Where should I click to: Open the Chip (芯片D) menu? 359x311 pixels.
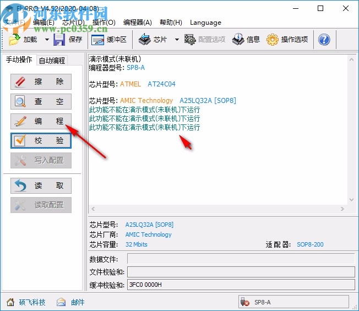(x=73, y=23)
